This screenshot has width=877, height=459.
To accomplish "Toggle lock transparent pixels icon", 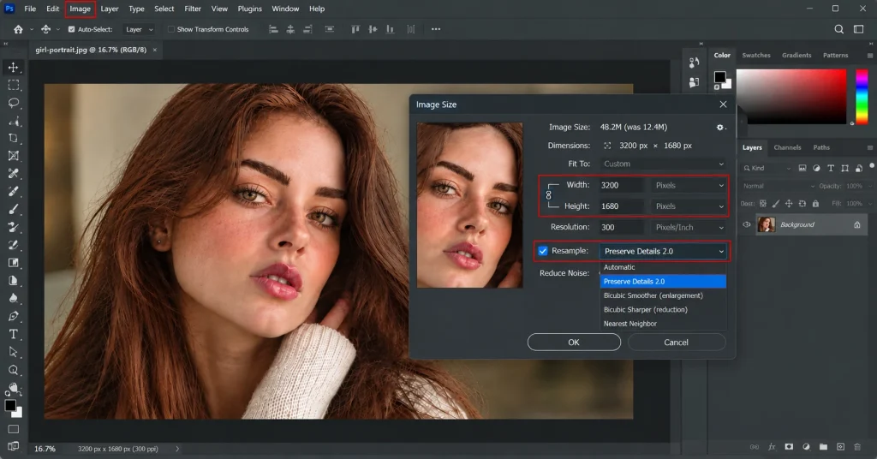I will point(763,204).
